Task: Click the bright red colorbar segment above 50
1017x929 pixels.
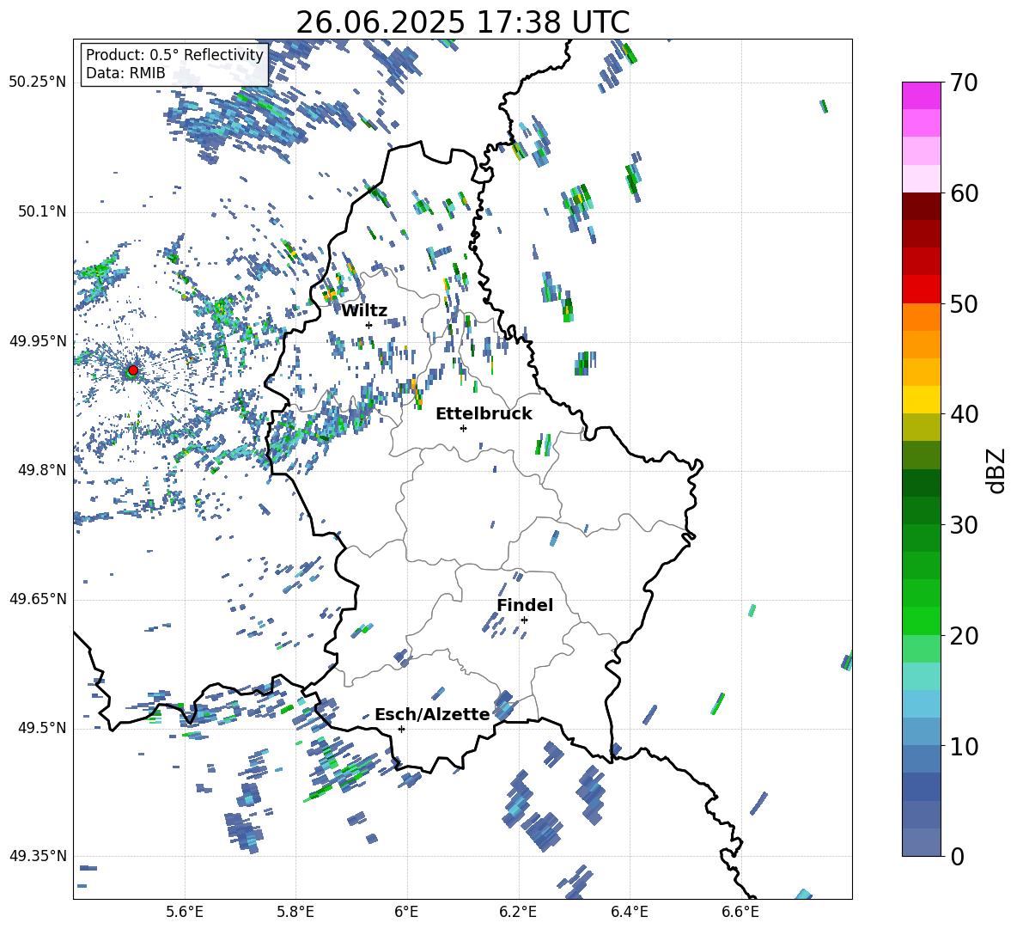Action: (x=922, y=290)
